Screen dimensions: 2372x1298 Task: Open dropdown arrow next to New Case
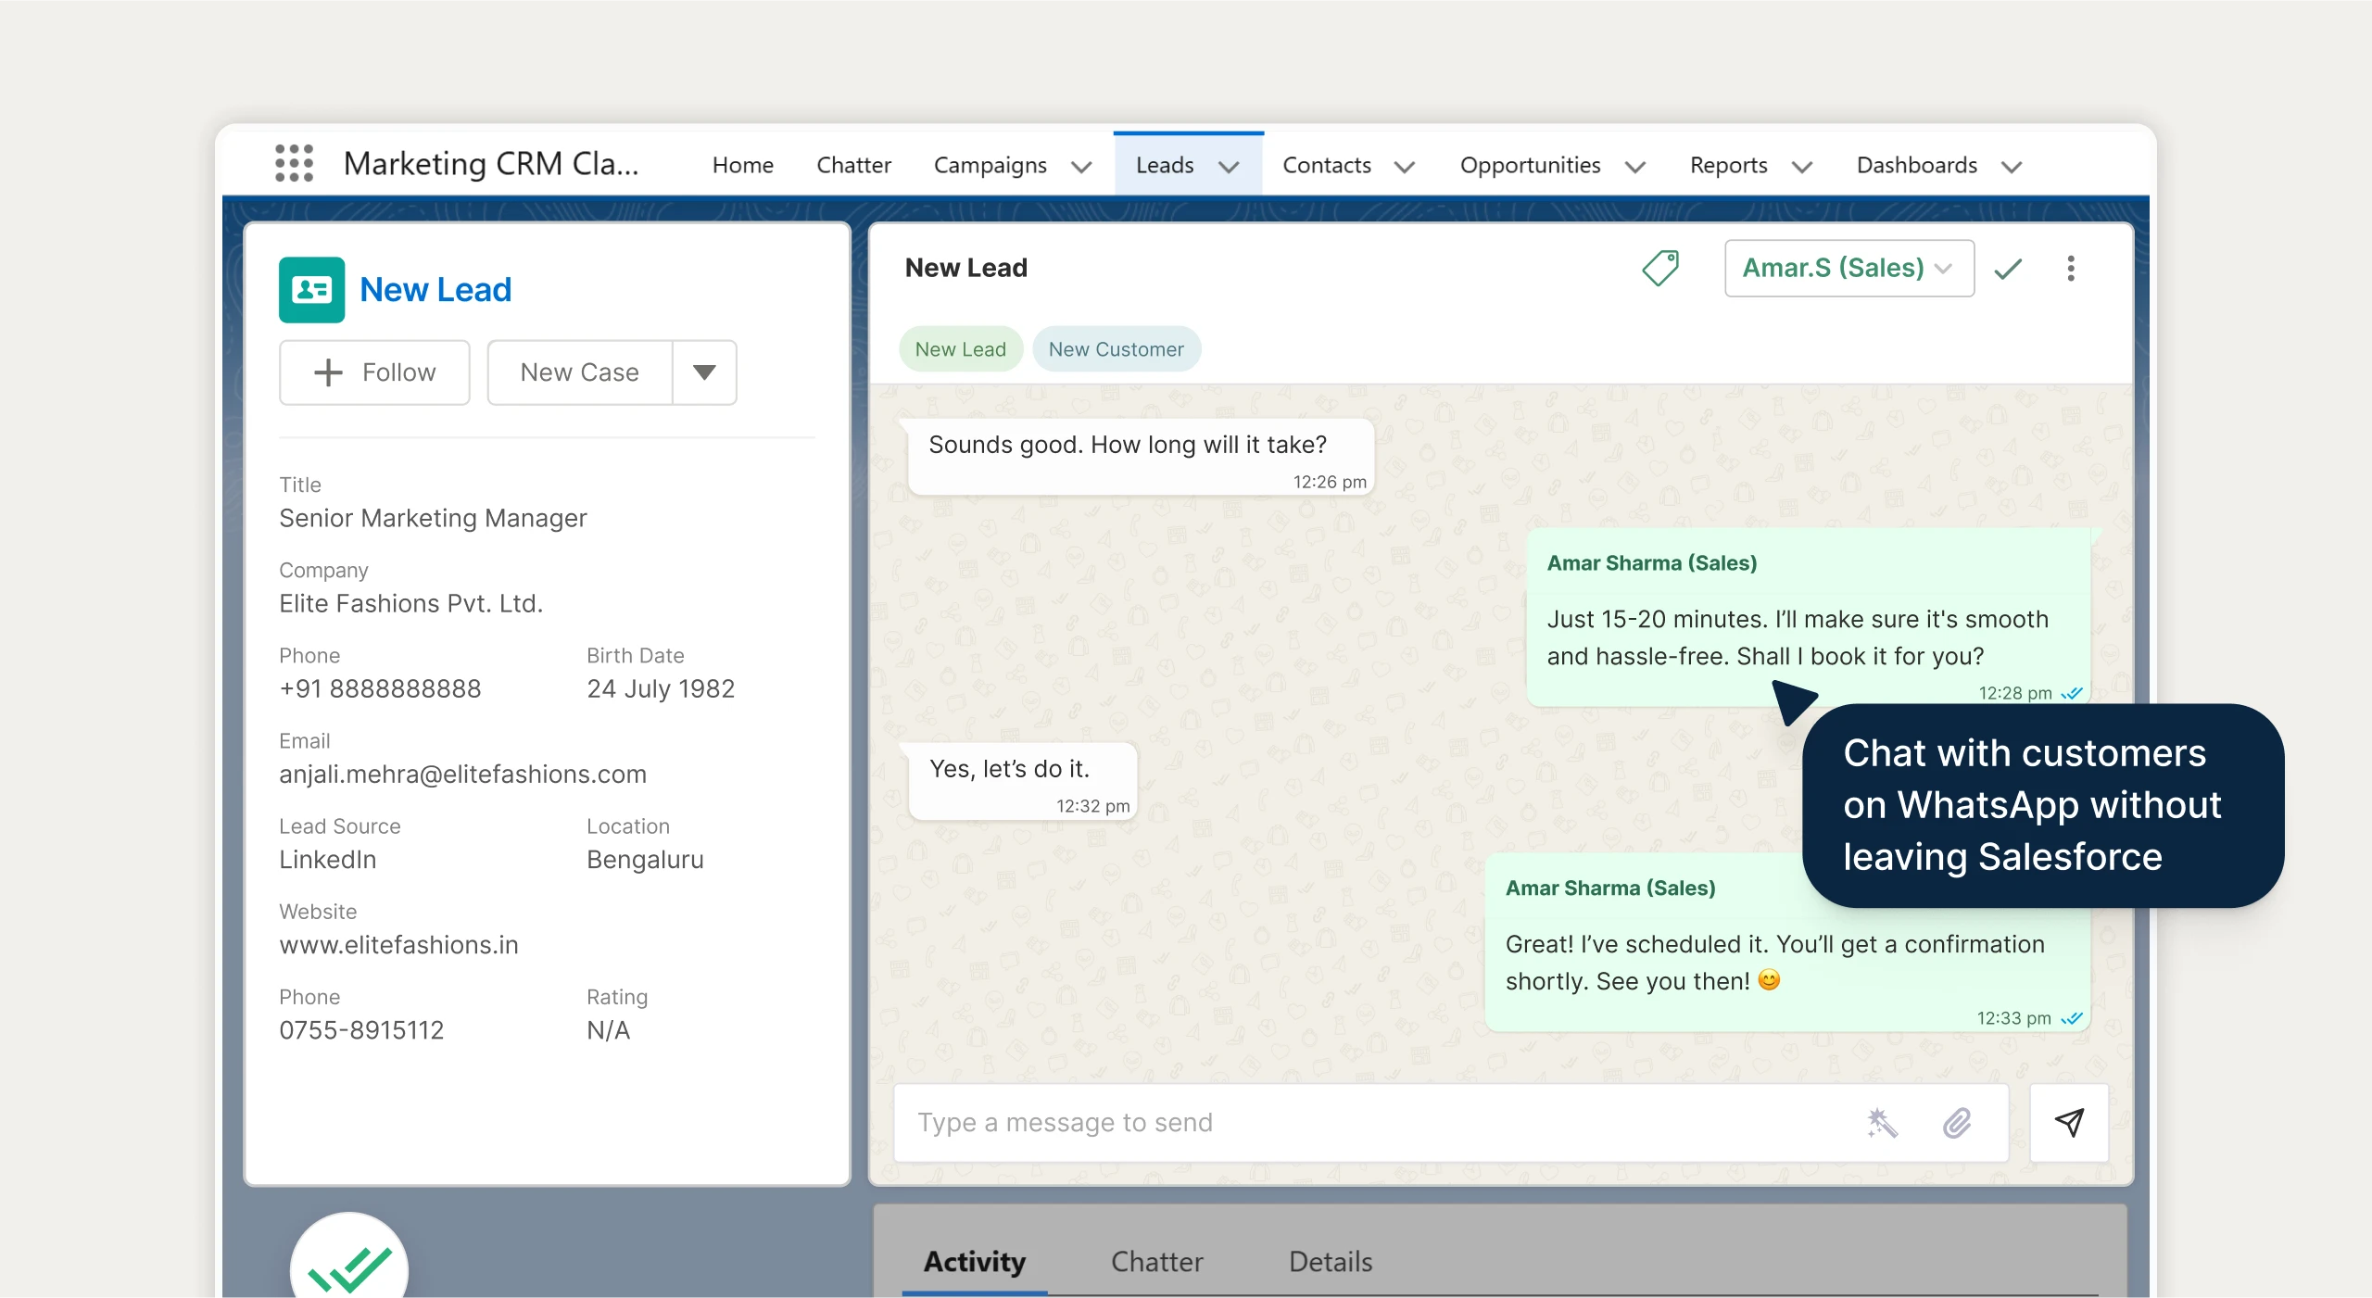click(704, 372)
